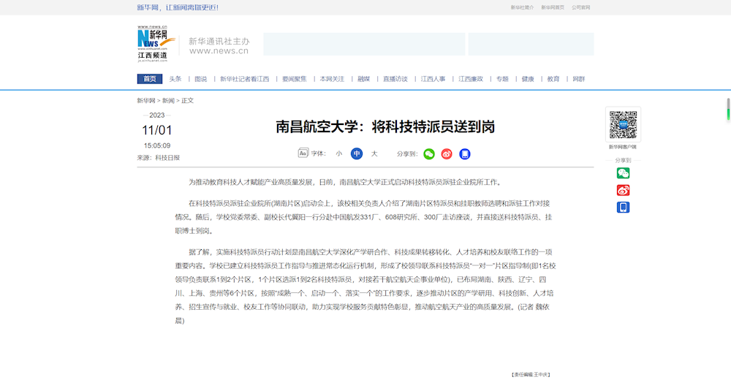Open the 江西廉政 nav item

471,79
